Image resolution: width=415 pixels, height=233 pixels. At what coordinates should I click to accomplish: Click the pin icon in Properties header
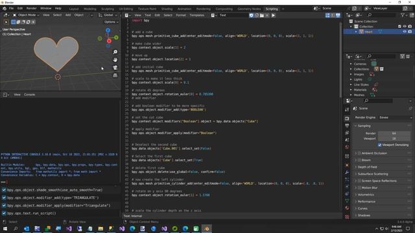coord(410,108)
